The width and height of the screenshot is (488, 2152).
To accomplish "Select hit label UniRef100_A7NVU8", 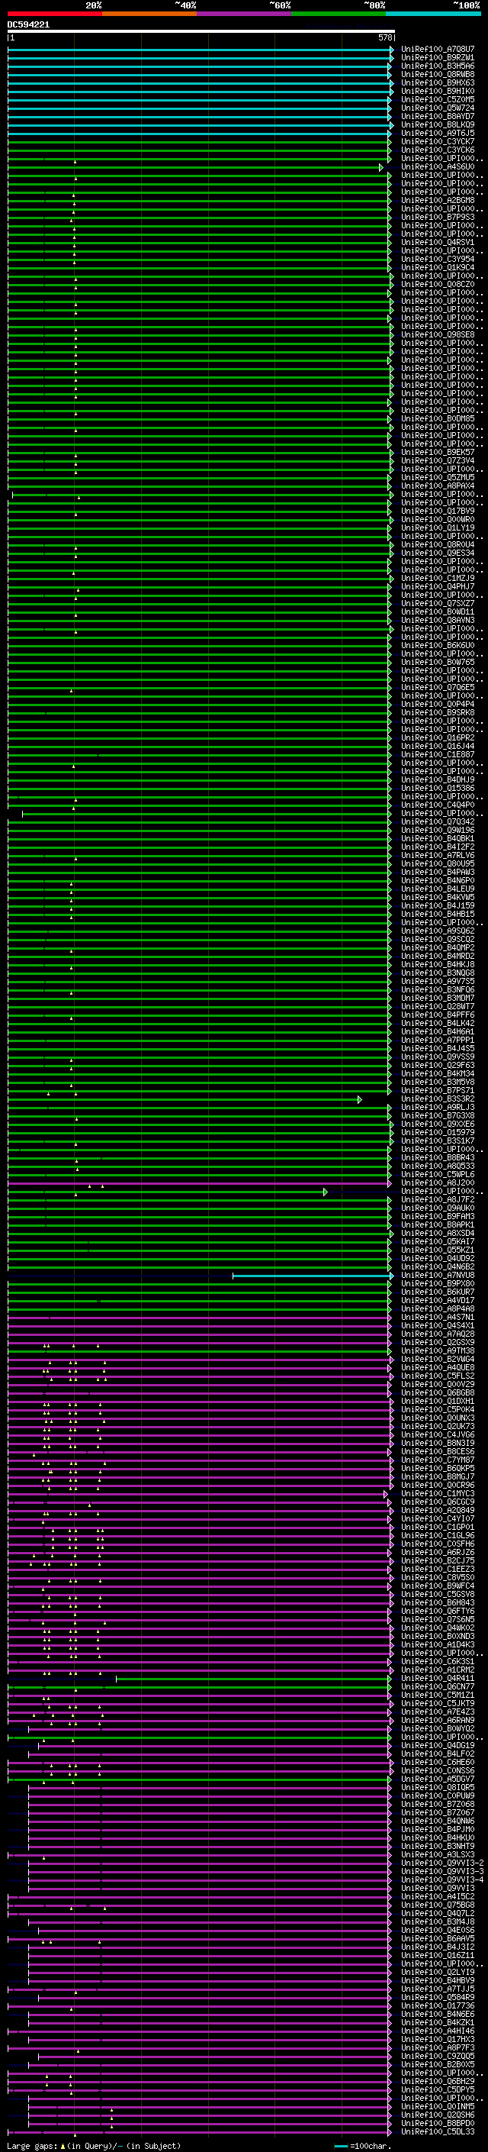I will pyautogui.click(x=438, y=1276).
